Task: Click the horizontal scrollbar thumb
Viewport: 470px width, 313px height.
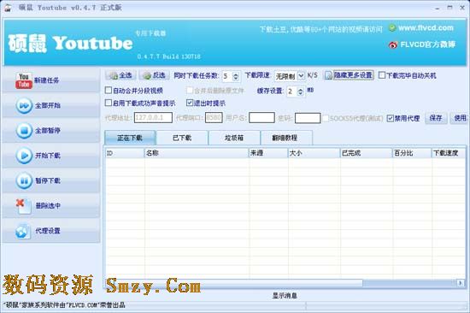Action: 237,283
